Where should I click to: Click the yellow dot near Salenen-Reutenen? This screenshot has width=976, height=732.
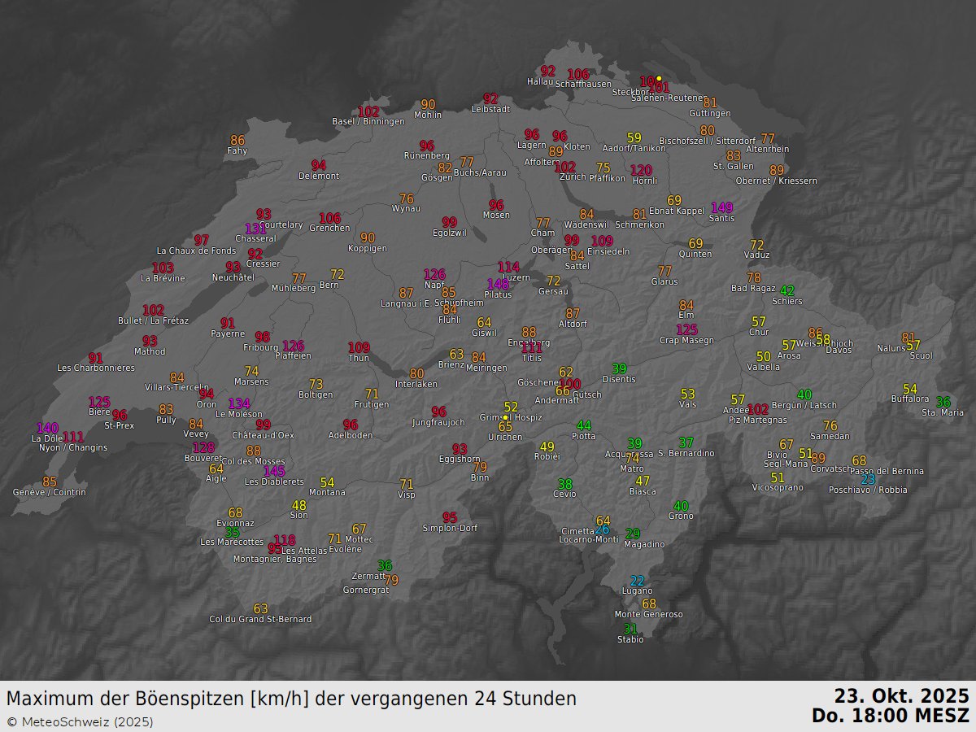[659, 79]
